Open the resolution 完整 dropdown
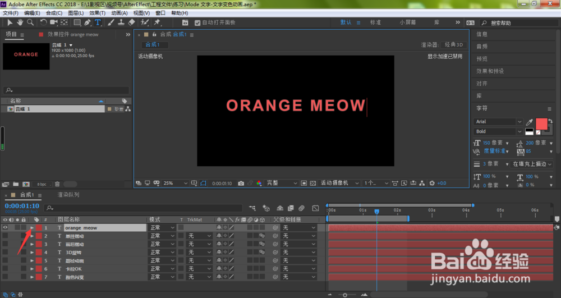Screen dimensions: 561x298 [x=282, y=183]
